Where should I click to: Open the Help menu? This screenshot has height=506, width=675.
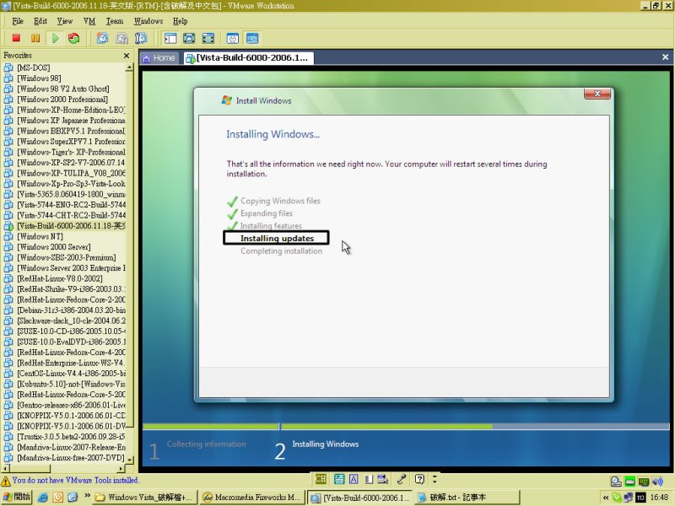pyautogui.click(x=180, y=21)
